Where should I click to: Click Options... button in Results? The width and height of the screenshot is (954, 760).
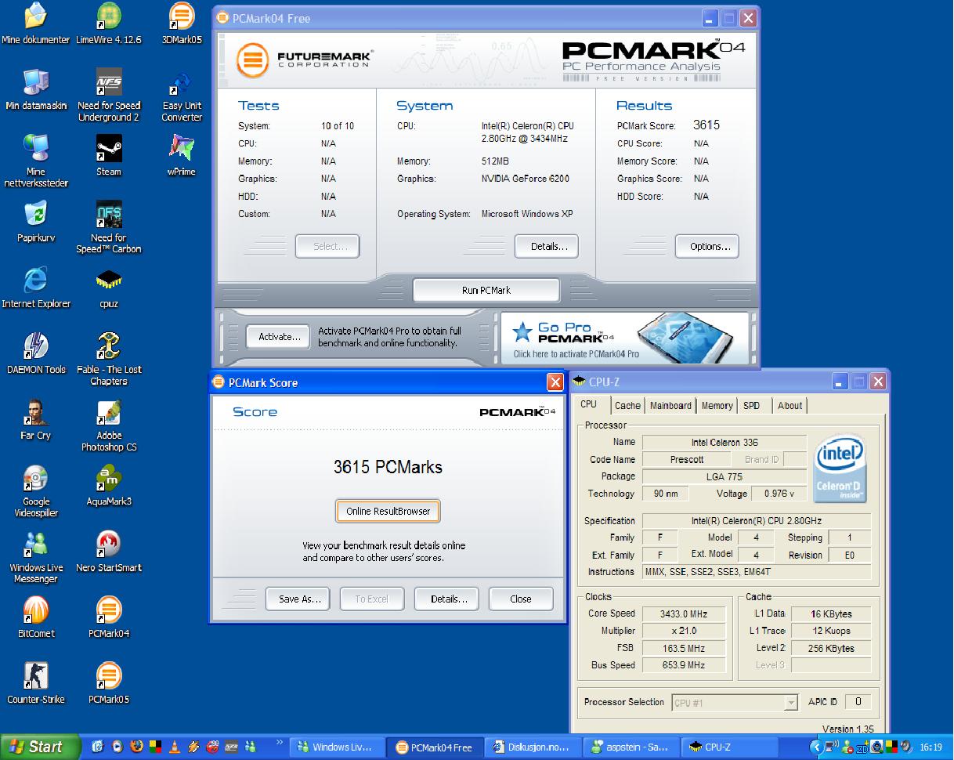click(706, 246)
